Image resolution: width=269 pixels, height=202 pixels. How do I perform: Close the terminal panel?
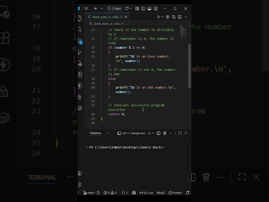(186, 133)
